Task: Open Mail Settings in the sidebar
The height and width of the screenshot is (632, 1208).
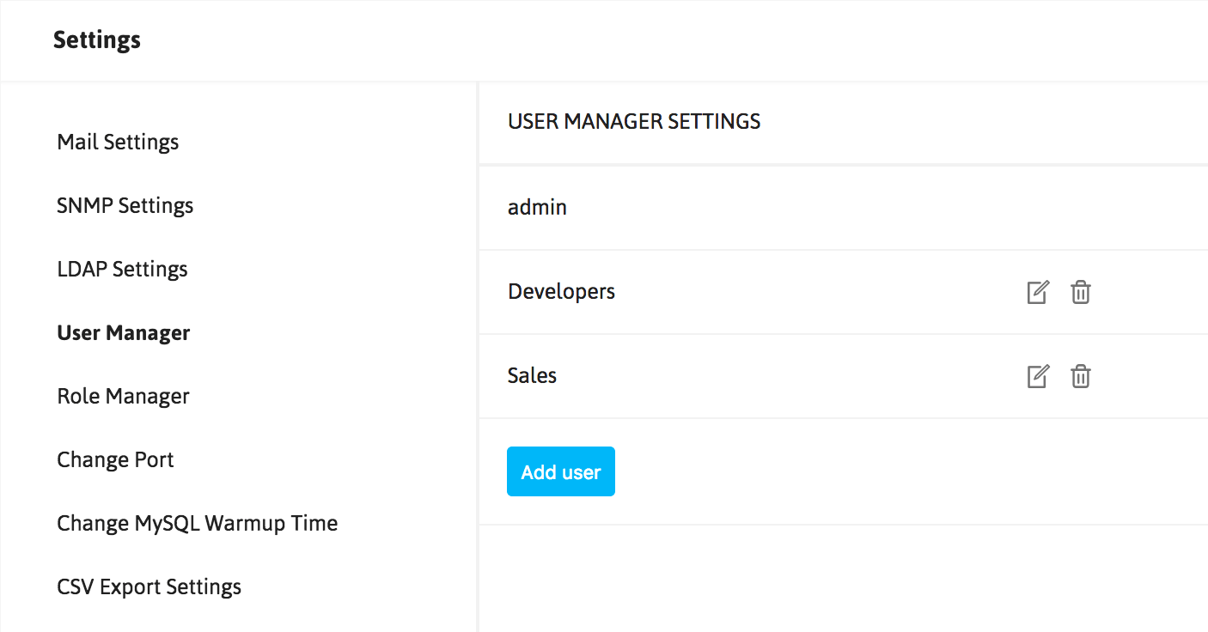Action: 118,143
